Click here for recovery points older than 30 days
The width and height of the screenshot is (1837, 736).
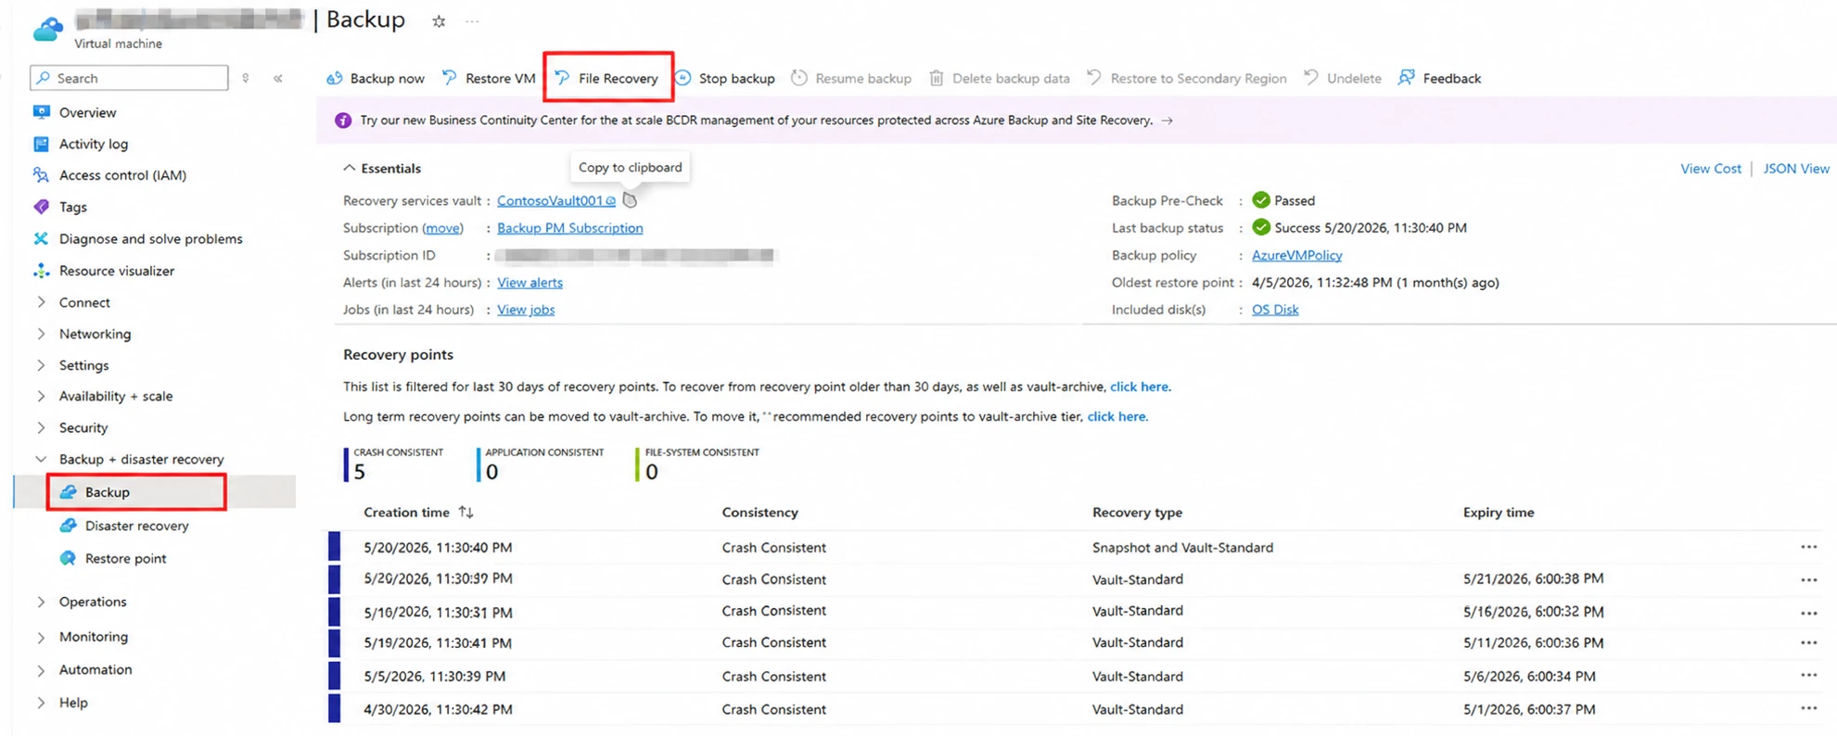[1140, 387]
